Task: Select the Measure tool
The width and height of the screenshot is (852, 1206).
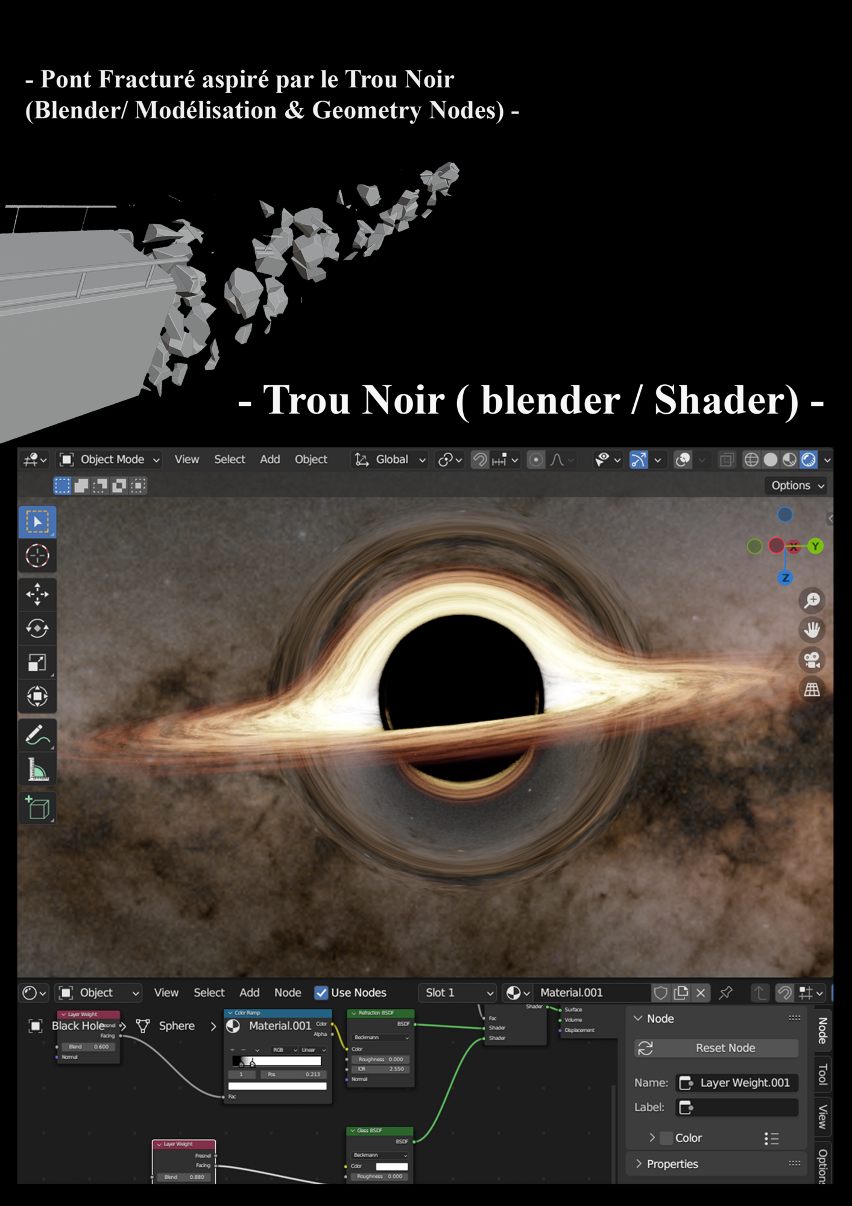Action: click(37, 769)
